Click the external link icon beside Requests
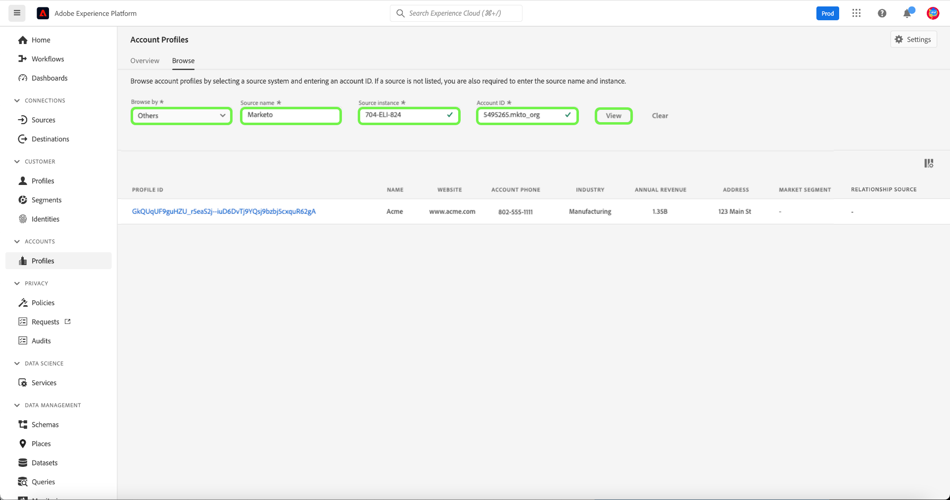This screenshot has width=950, height=500. pyautogui.click(x=68, y=321)
